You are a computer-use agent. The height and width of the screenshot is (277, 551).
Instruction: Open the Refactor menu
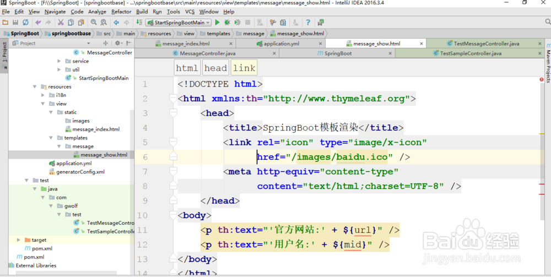121,12
